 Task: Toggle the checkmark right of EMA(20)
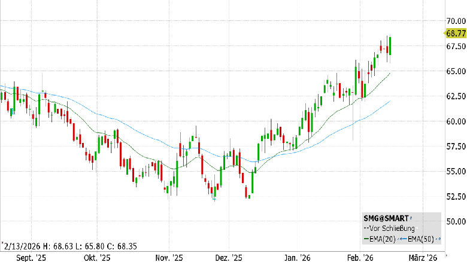[398, 239]
